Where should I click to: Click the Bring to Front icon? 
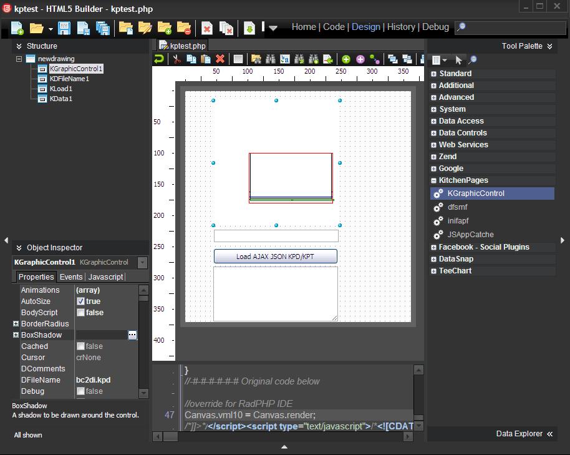393,59
